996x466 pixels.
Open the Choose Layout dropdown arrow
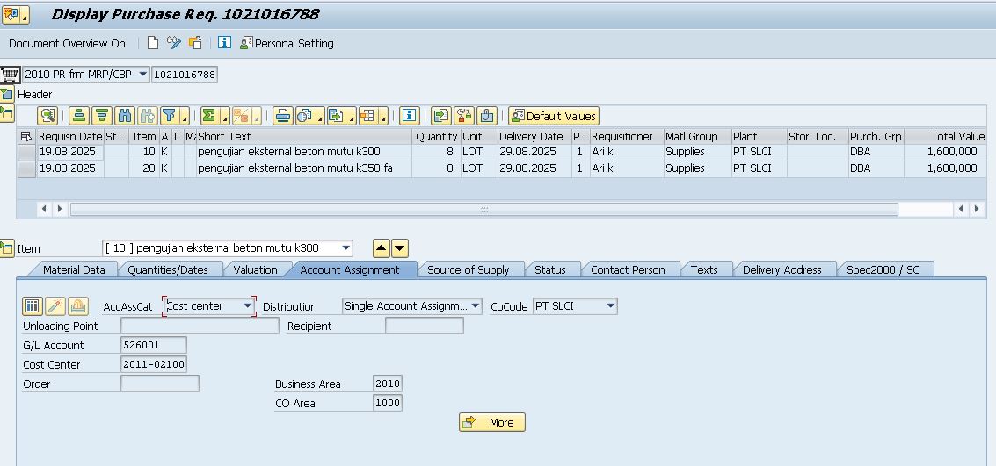point(383,117)
